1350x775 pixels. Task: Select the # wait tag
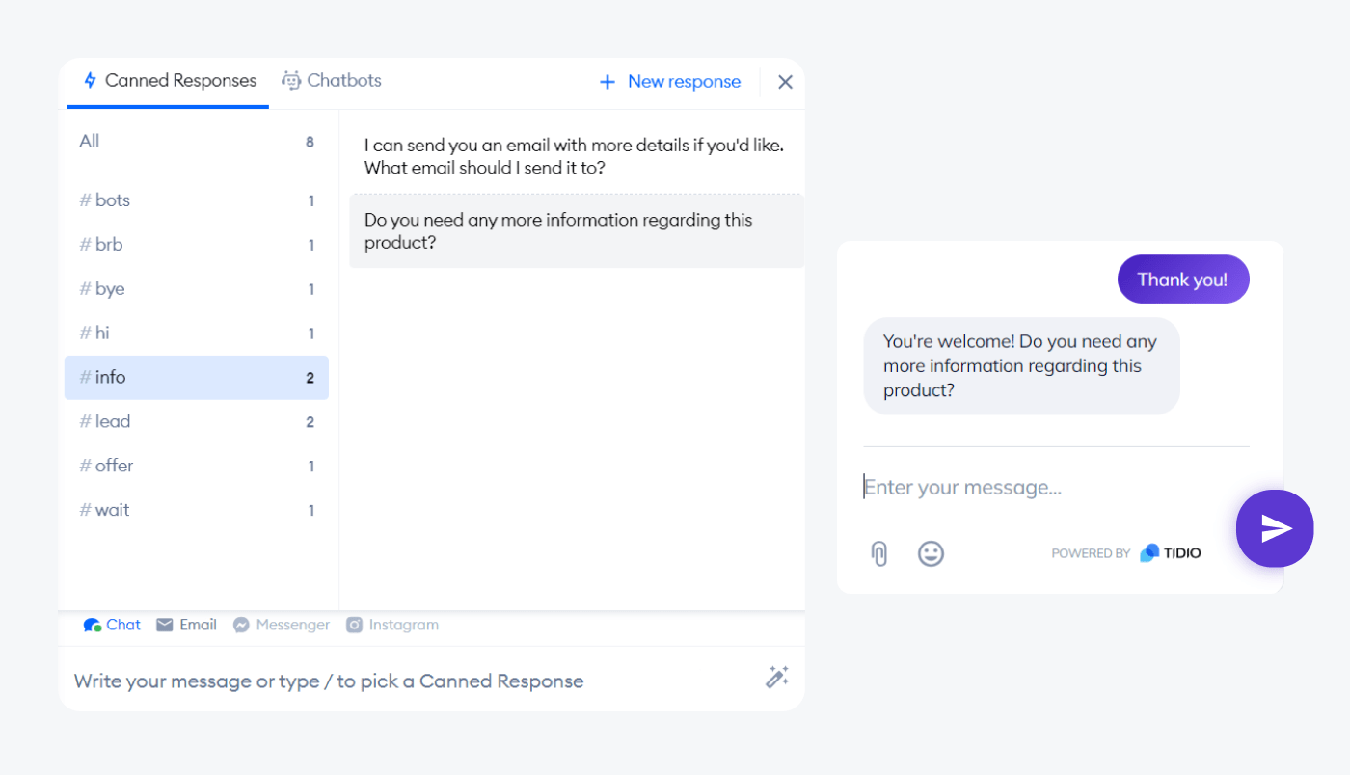coord(197,510)
